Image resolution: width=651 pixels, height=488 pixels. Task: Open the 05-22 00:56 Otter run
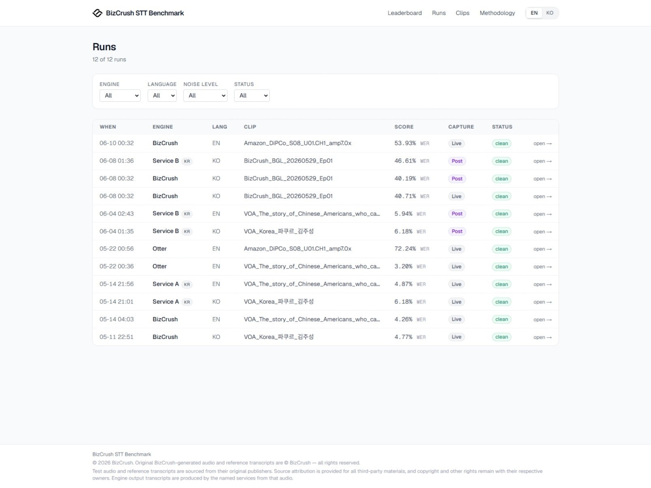click(x=542, y=249)
